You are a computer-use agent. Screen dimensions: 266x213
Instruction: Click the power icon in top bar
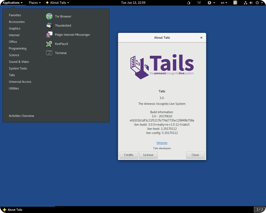(x=257, y=3)
